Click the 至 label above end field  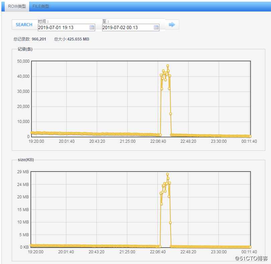pos(106,21)
